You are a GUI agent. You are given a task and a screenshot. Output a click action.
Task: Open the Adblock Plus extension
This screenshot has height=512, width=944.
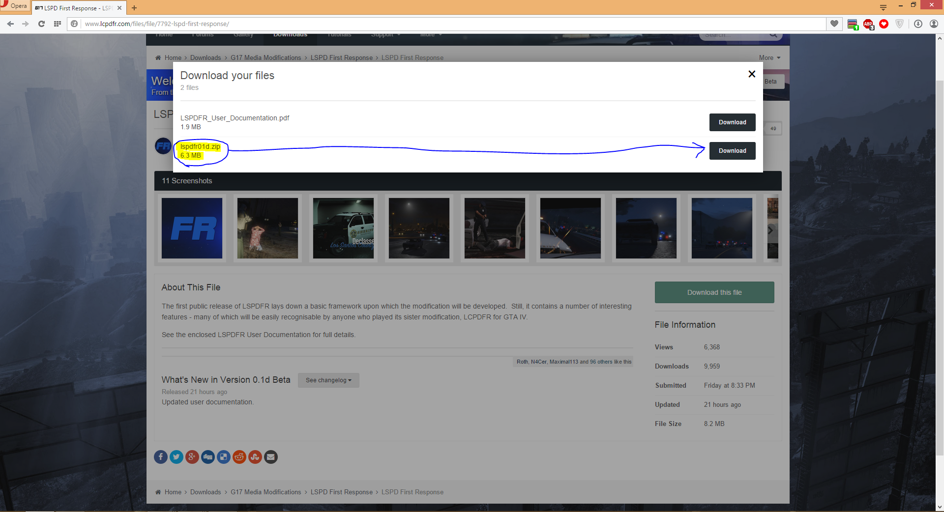click(868, 24)
